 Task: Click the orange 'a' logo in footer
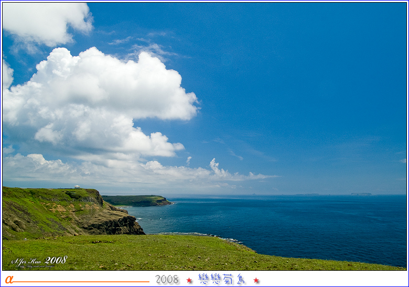8,280
